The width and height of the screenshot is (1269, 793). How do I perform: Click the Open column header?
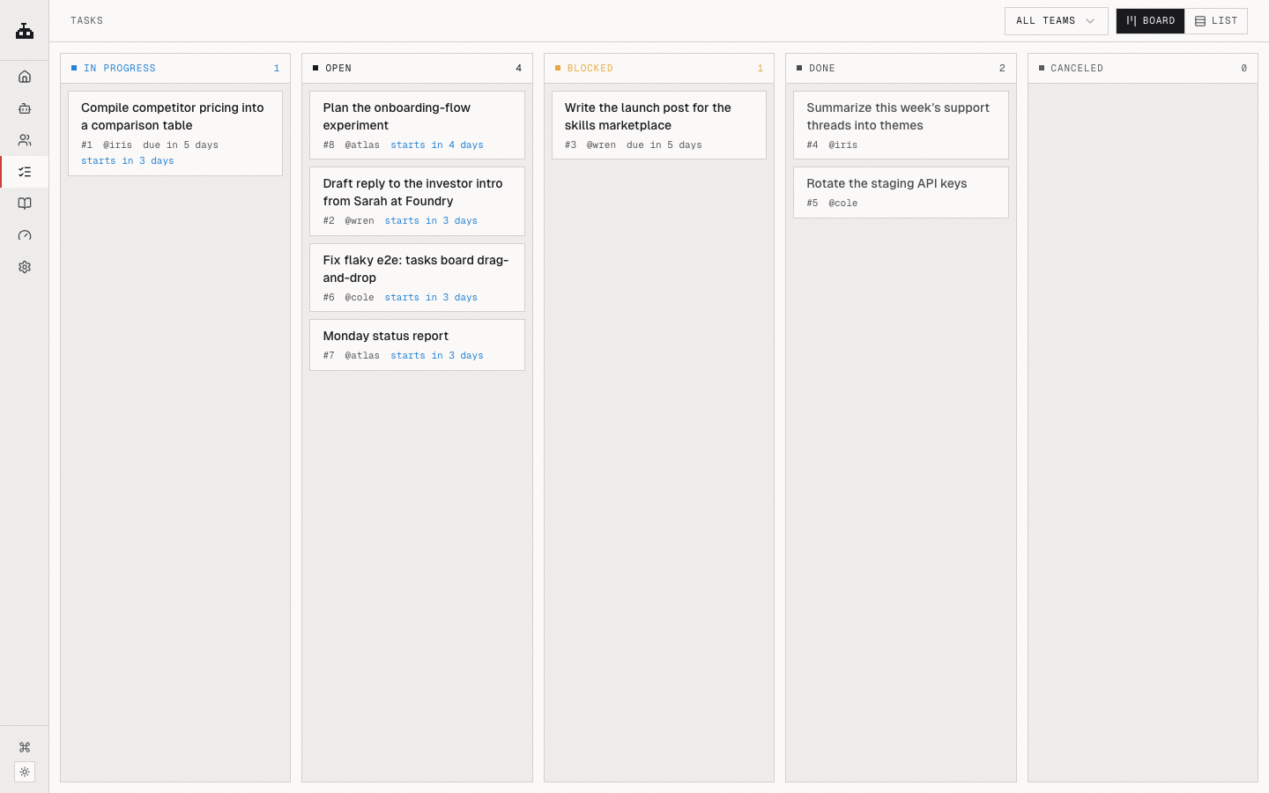[417, 69]
